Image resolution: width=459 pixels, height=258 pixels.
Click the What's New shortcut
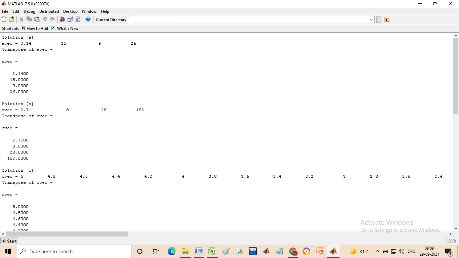pos(68,29)
